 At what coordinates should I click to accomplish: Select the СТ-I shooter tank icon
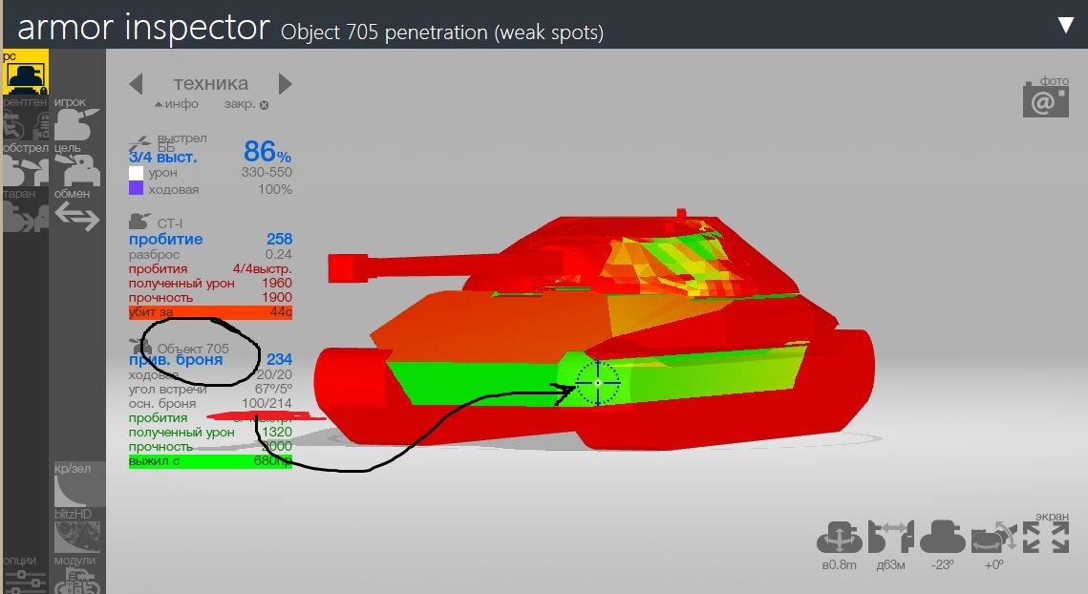tap(139, 223)
